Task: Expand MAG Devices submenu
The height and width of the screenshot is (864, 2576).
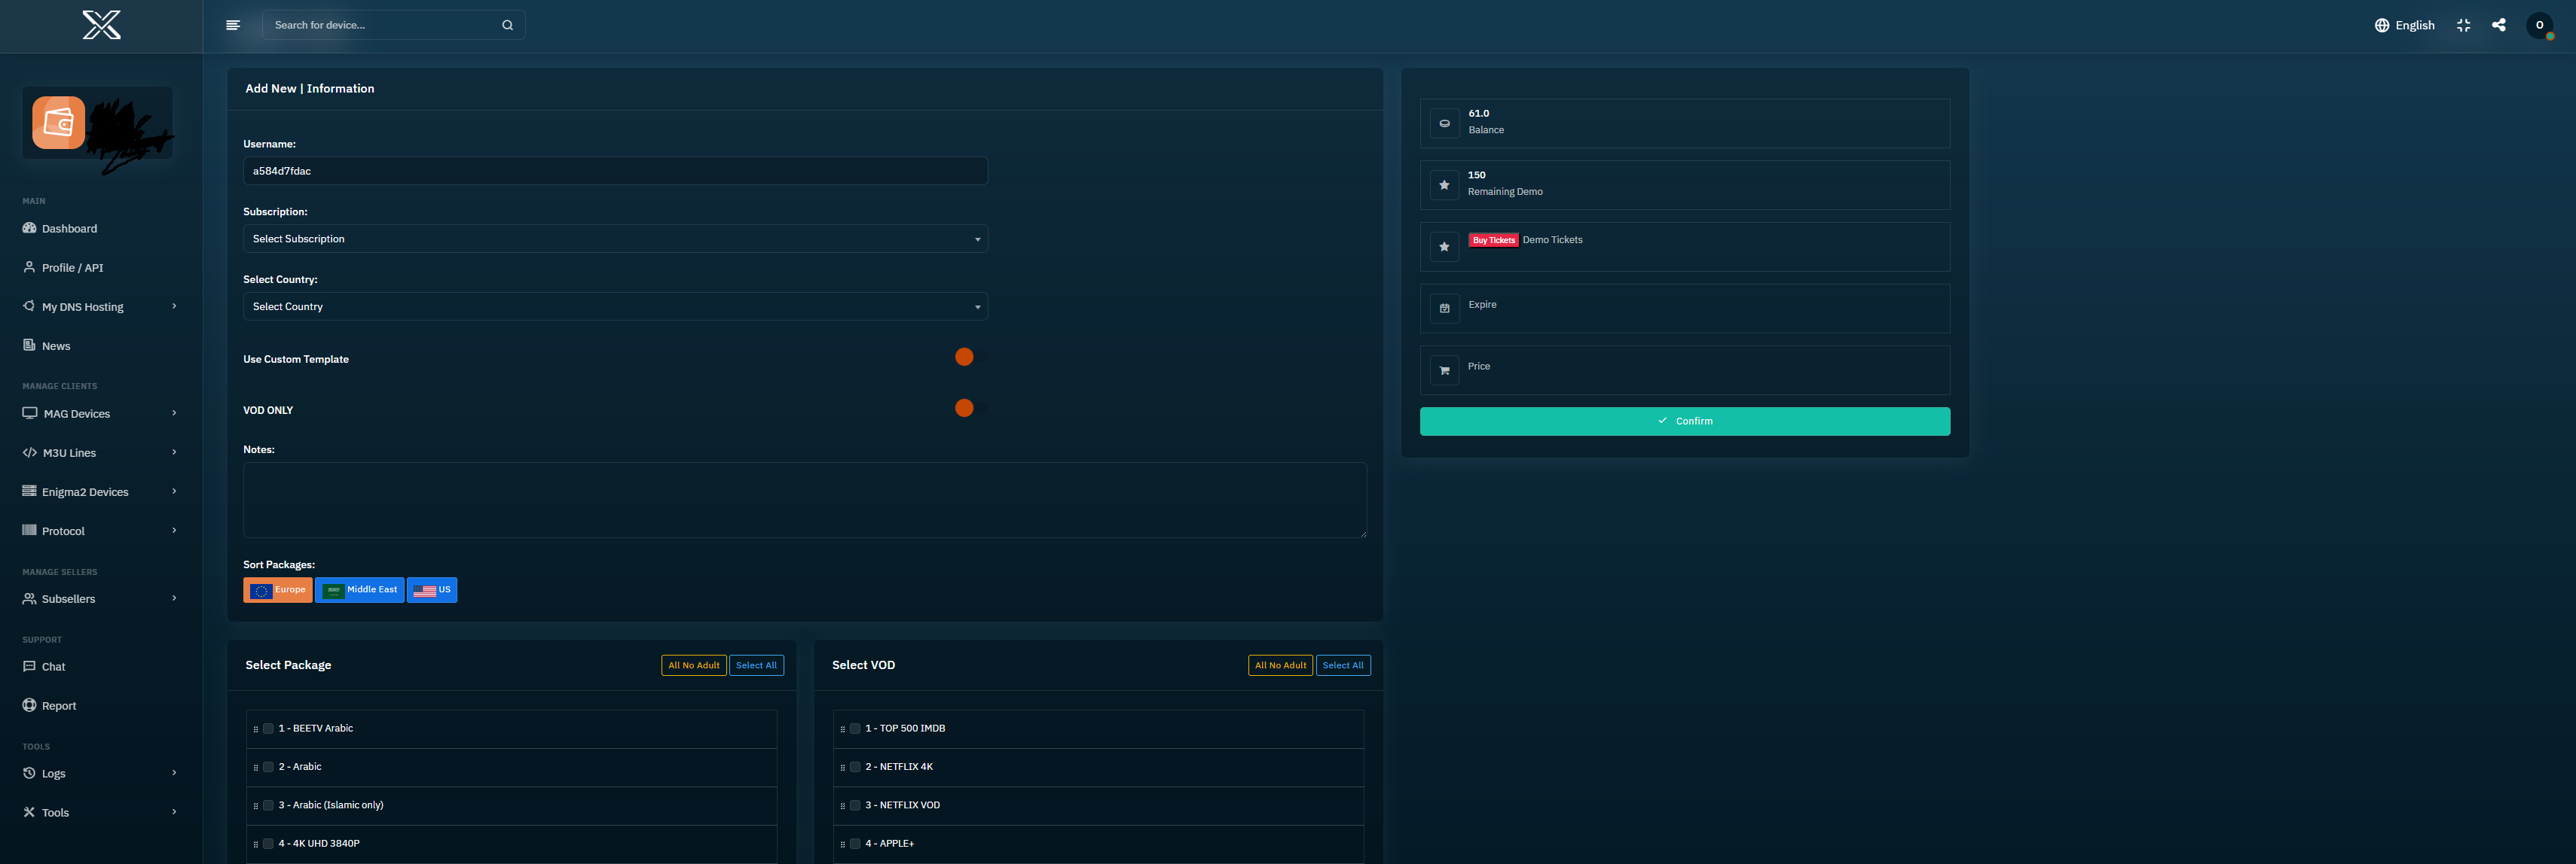Action: tap(100, 413)
